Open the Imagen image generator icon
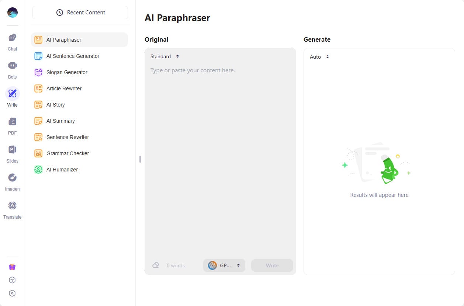 pyautogui.click(x=12, y=178)
